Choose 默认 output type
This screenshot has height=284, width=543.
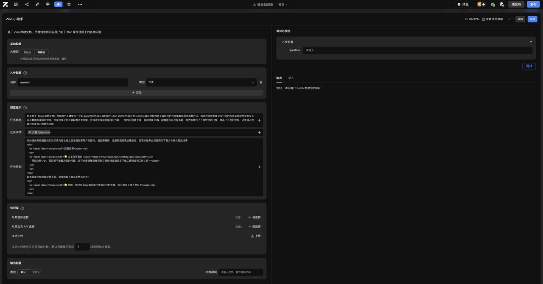click(x=23, y=272)
